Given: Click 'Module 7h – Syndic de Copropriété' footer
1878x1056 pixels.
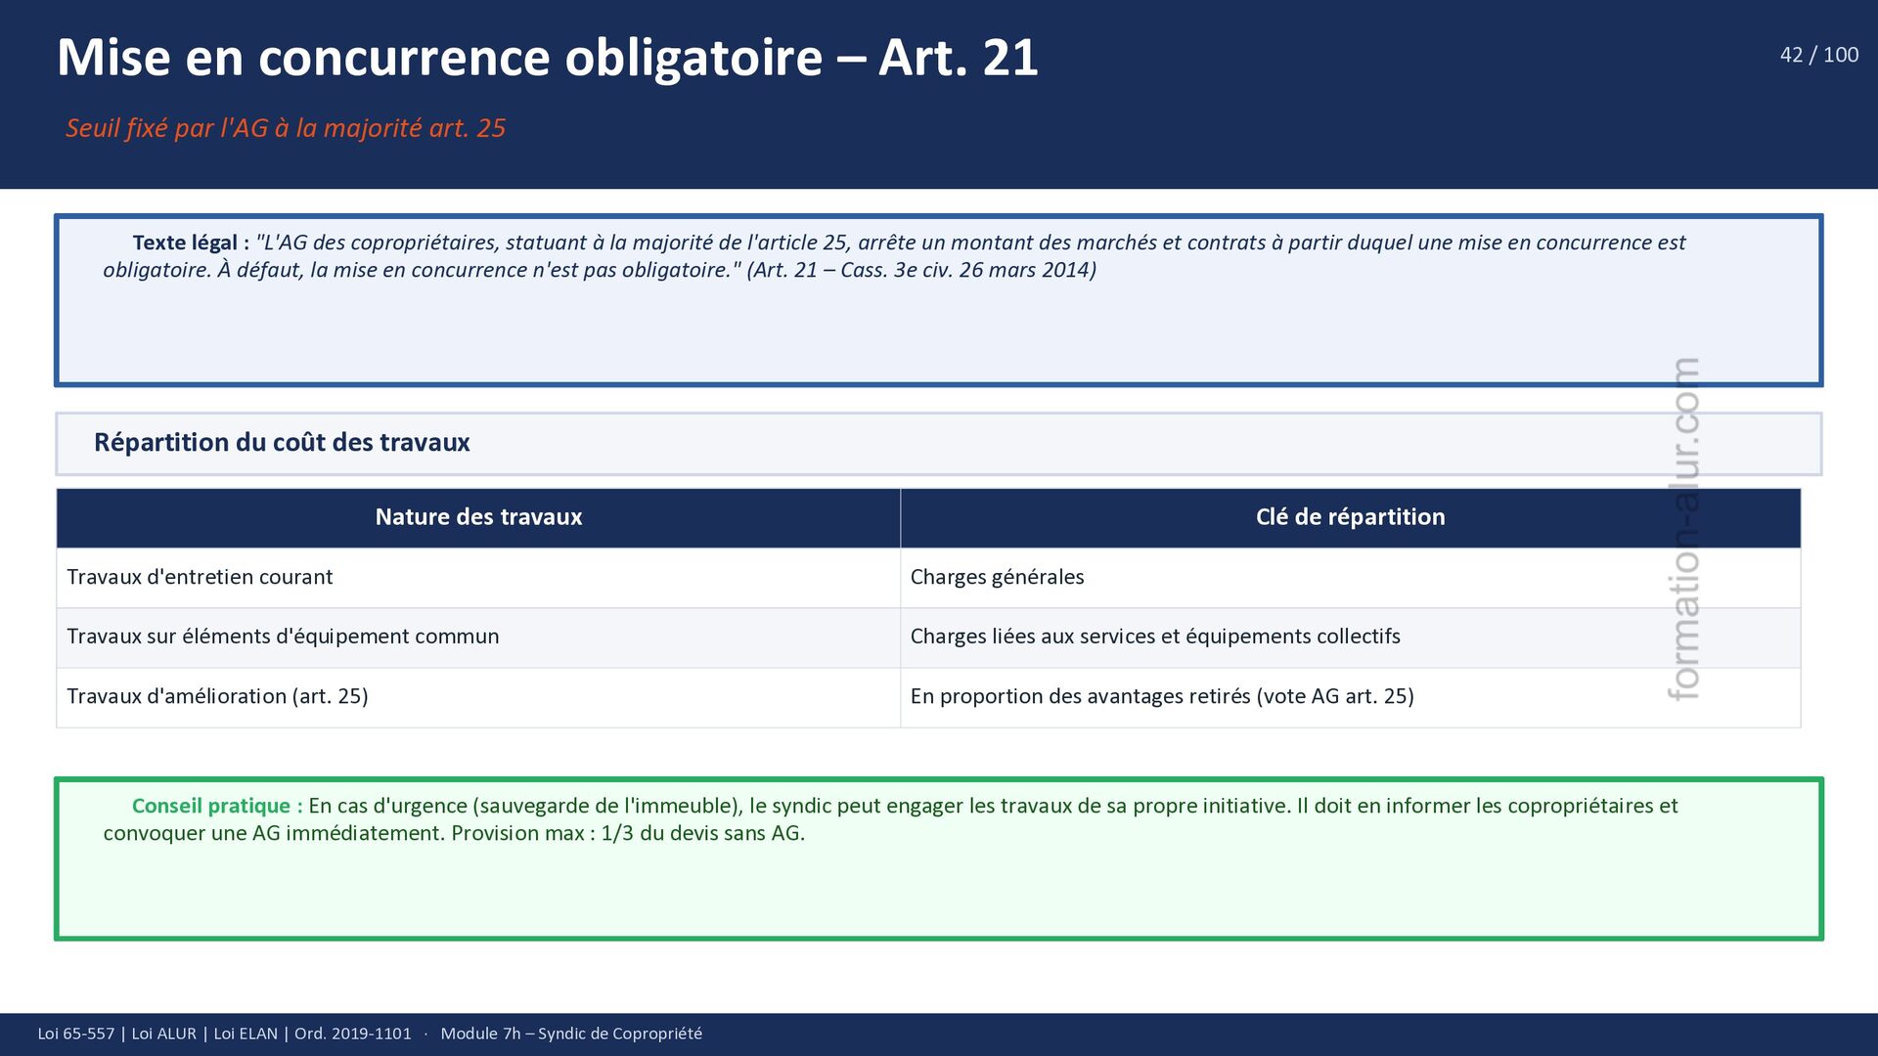Looking at the screenshot, I should (571, 1034).
